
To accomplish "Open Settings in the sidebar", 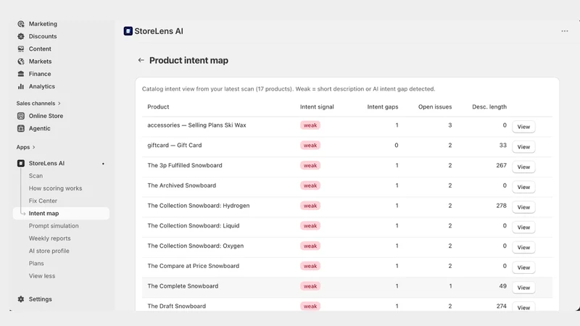I will pyautogui.click(x=41, y=299).
